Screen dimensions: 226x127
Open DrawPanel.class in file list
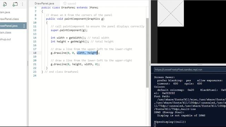click(9, 19)
